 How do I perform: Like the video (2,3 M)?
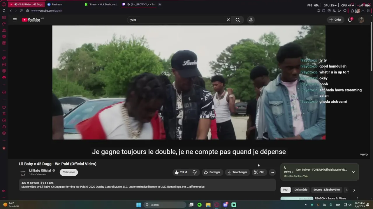[x=181, y=172]
